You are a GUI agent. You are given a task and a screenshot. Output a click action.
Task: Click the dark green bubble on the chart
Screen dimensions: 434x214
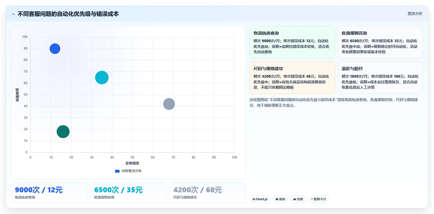[63, 131]
